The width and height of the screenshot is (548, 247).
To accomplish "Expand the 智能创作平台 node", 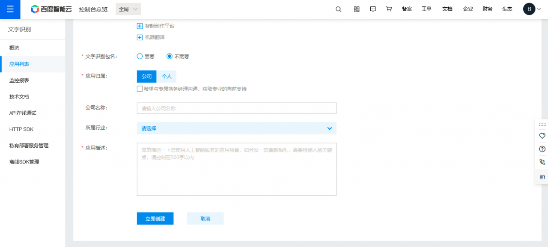I will 140,26.
